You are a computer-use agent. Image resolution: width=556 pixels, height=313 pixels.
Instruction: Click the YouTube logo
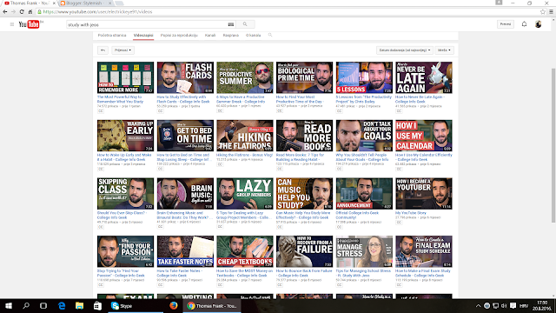[29, 24]
